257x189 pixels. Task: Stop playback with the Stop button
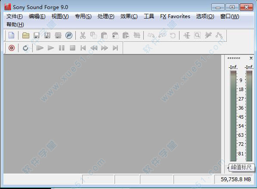point(72,48)
